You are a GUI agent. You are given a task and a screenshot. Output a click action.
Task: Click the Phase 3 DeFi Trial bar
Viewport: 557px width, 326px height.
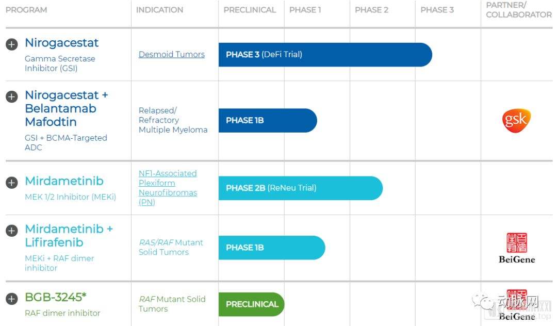click(x=325, y=55)
